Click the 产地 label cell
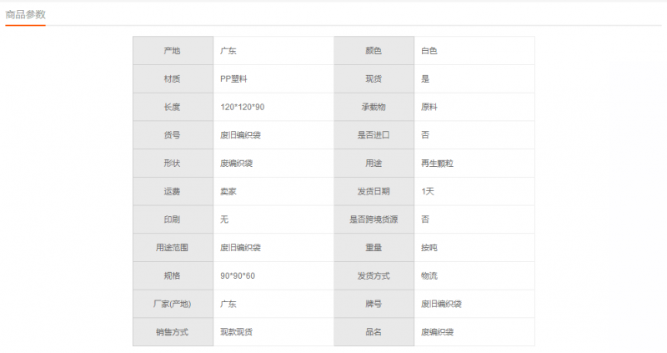The width and height of the screenshot is (667, 353). [173, 51]
